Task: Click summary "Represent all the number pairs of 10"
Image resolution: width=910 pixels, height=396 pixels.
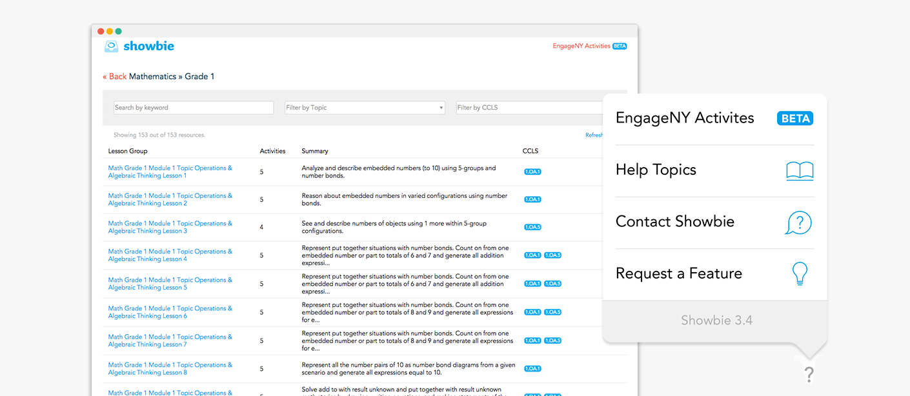Action: point(409,369)
